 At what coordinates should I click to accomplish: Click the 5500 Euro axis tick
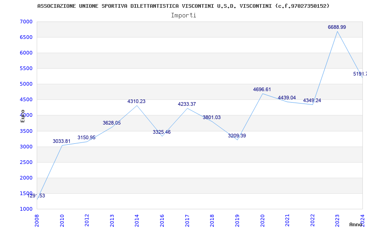pyautogui.click(x=26, y=68)
